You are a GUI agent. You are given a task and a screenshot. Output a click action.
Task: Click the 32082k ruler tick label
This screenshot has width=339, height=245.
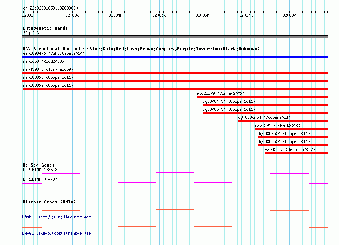point(29,15)
